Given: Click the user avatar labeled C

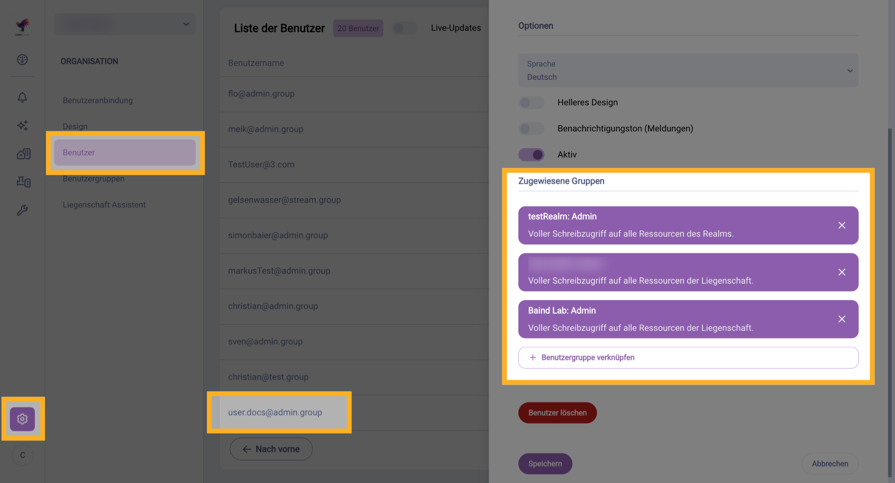Looking at the screenshot, I should (x=22, y=455).
